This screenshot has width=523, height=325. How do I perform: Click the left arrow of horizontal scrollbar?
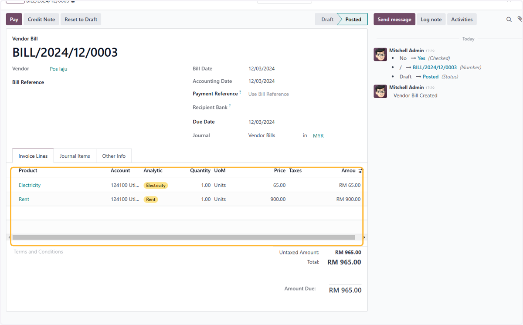pyautogui.click(x=10, y=237)
